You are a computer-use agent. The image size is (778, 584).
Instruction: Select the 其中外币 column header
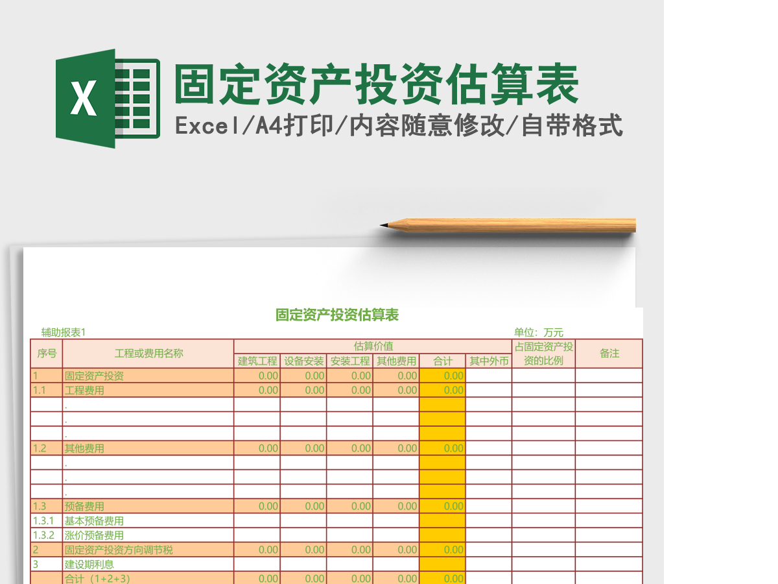(489, 361)
